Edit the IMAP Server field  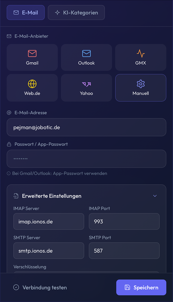tap(49, 222)
